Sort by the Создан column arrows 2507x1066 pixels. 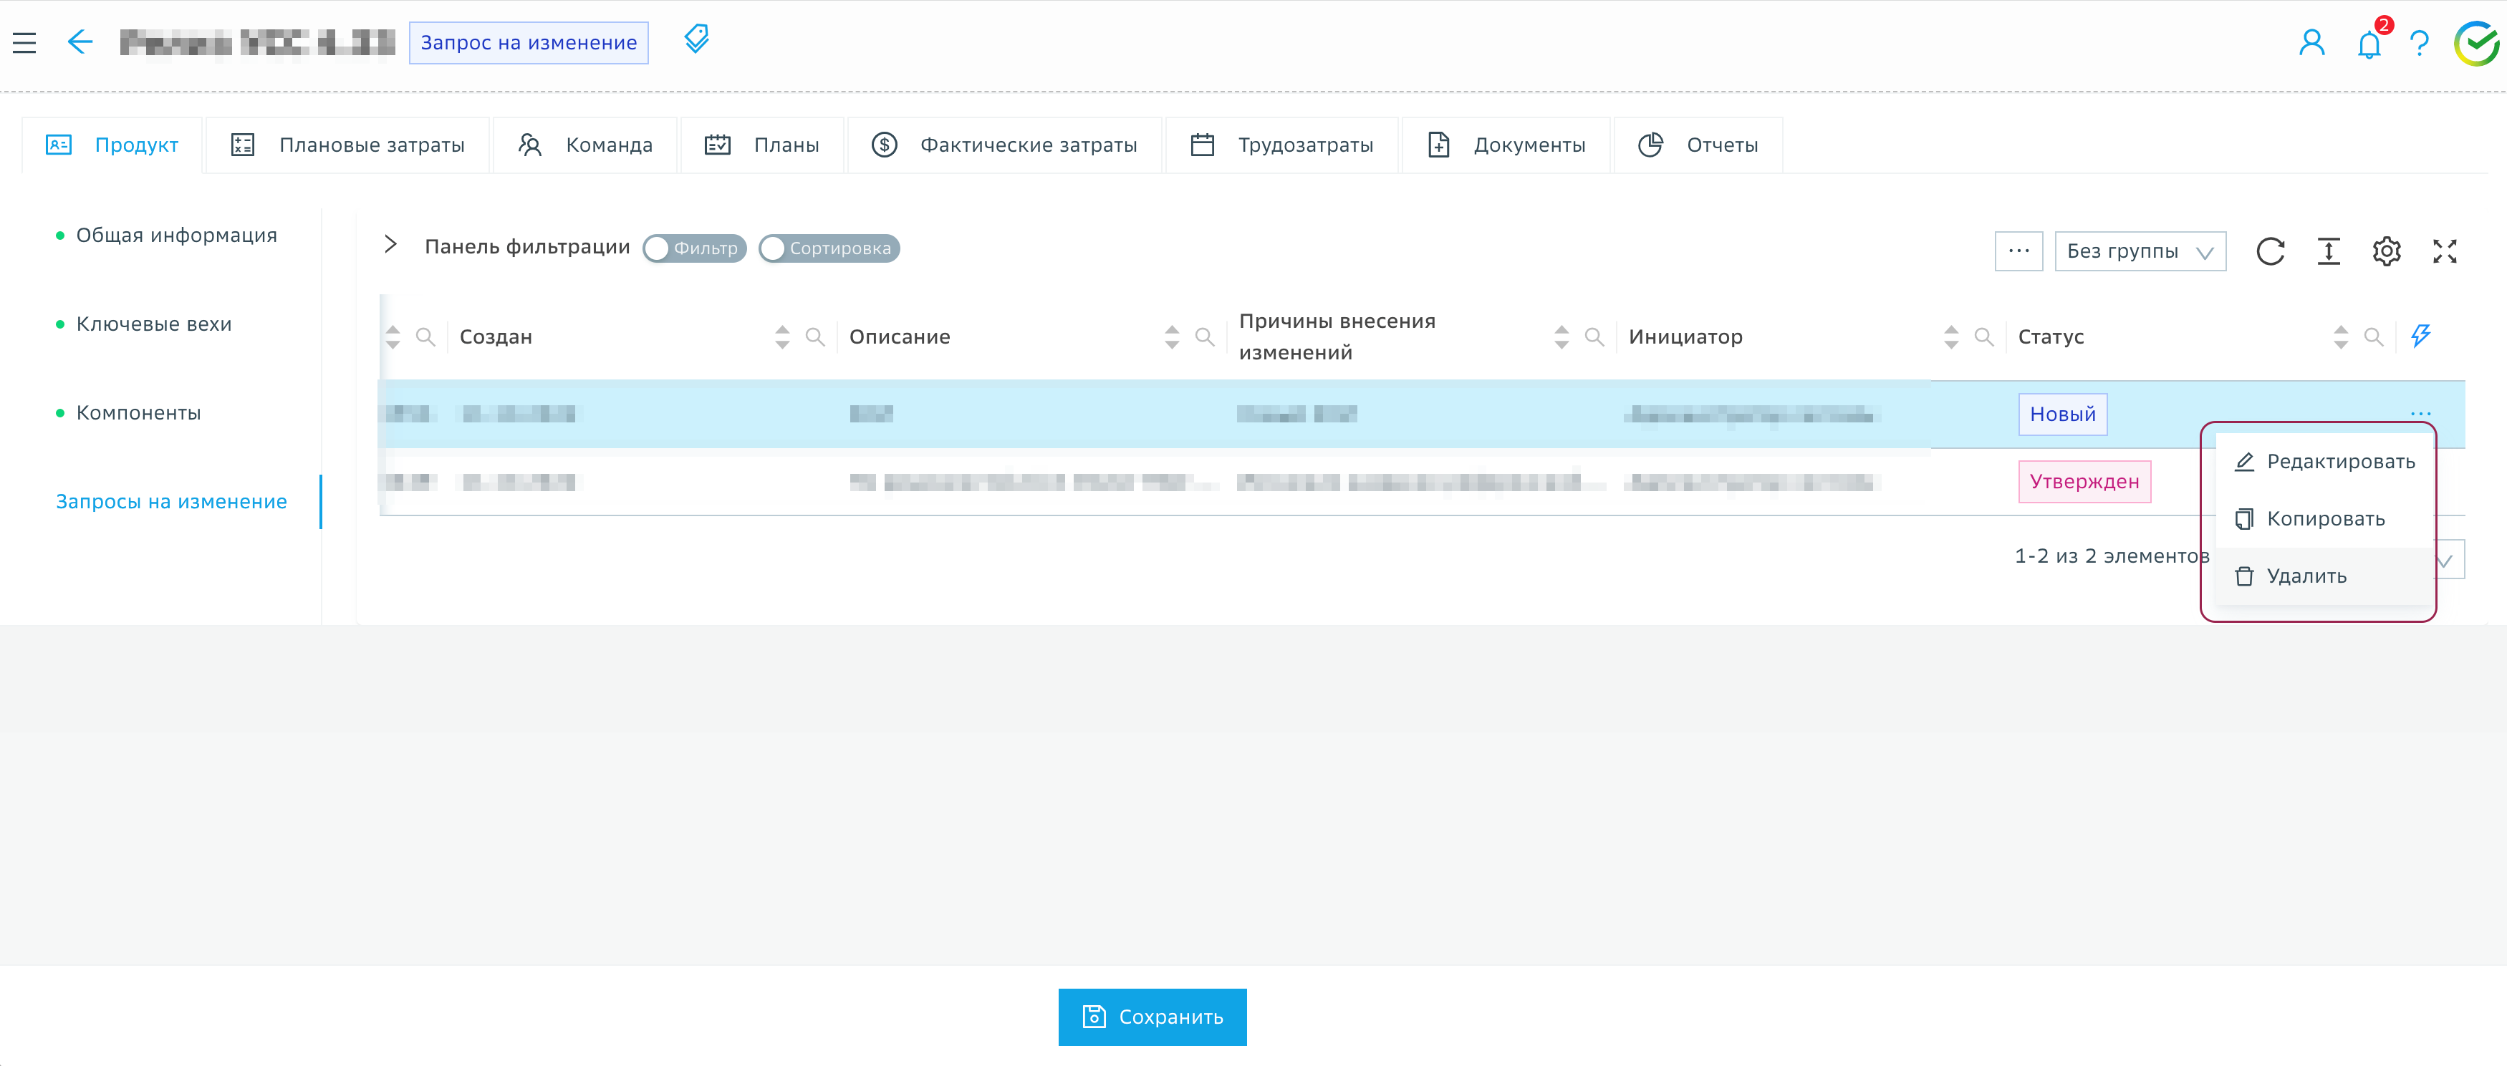pos(781,336)
